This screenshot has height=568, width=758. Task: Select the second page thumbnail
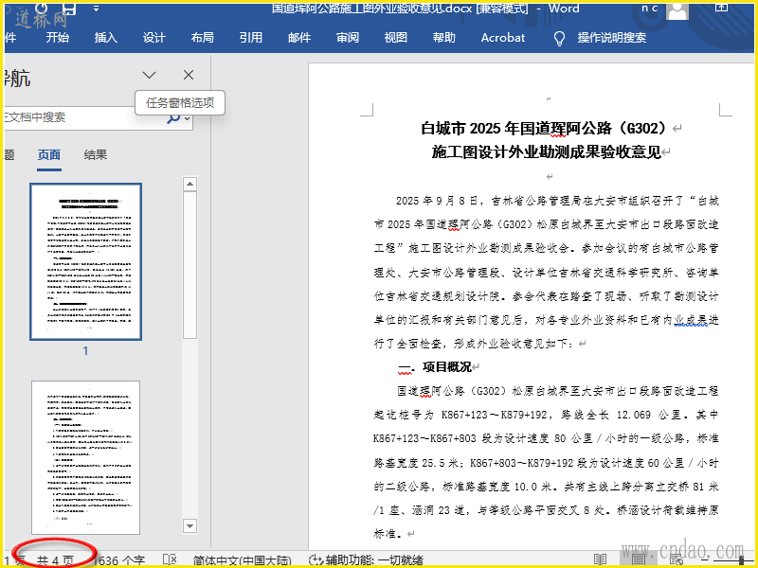click(85, 457)
